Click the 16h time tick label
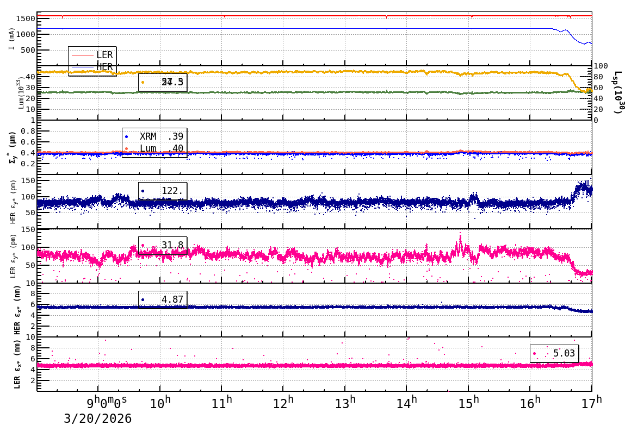 530,403
